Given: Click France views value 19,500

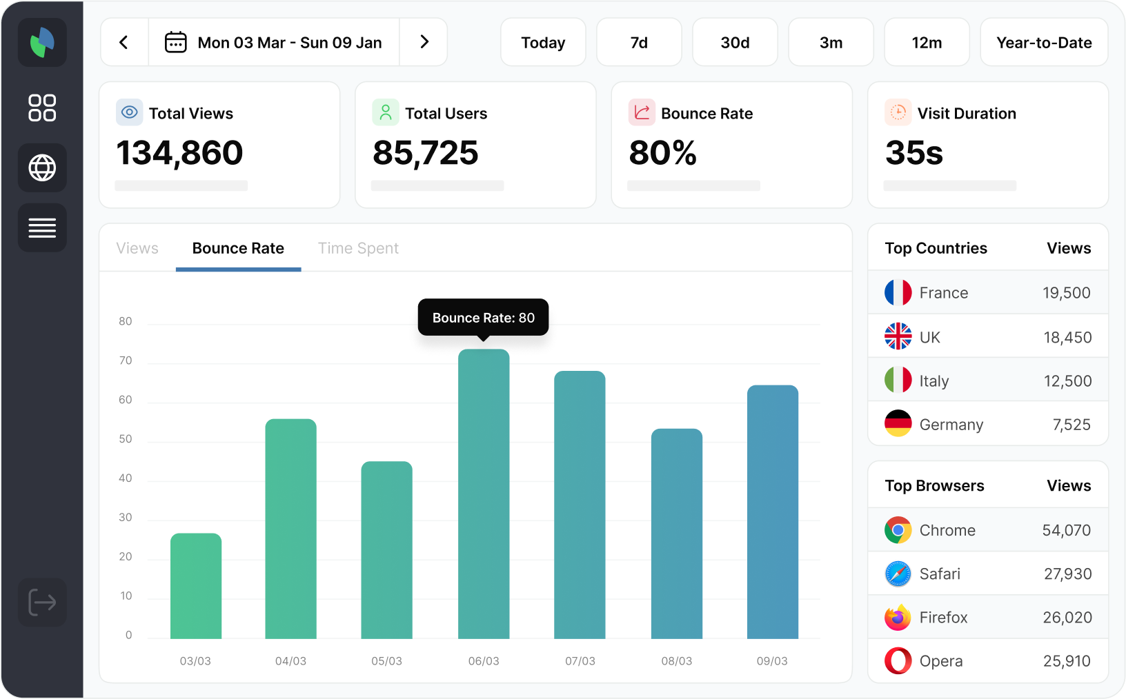Looking at the screenshot, I should pyautogui.click(x=1066, y=293).
